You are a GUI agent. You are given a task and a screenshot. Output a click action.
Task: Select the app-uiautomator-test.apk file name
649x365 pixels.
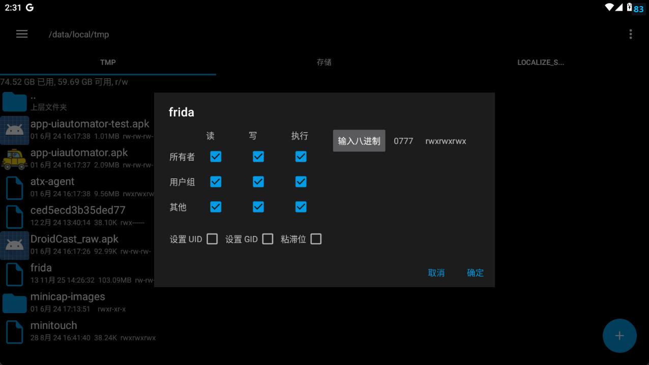[x=90, y=124]
